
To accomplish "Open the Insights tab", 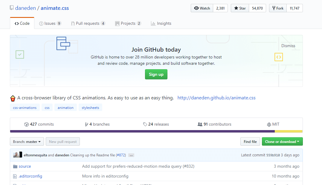I will (161, 23).
